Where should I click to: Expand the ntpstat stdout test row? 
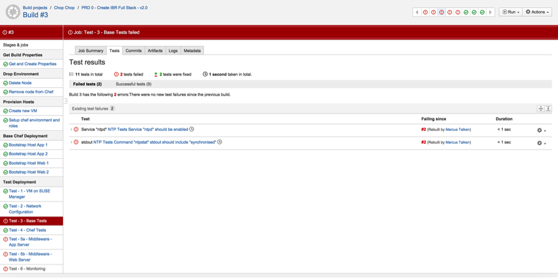[x=71, y=142]
